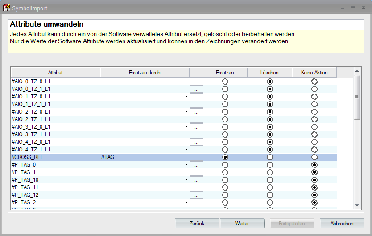Open browse button for #CROSS_REF row
372x236 pixels.
196,157
